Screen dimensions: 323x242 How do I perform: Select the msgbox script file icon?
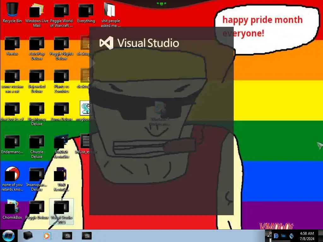coord(85,111)
